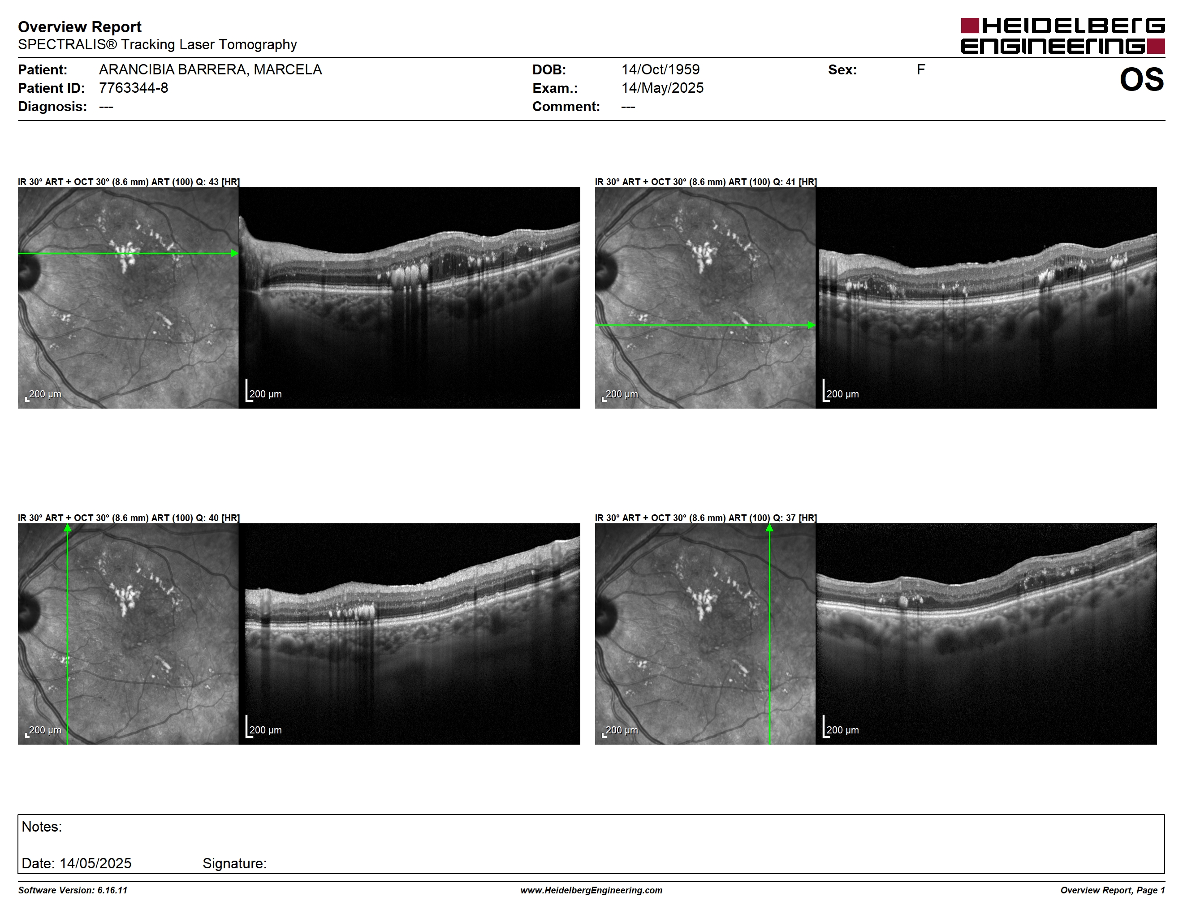Open the Q: 40 OCT B-scan image
Viewport: 1183px width, 914px height.
pyautogui.click(x=410, y=634)
